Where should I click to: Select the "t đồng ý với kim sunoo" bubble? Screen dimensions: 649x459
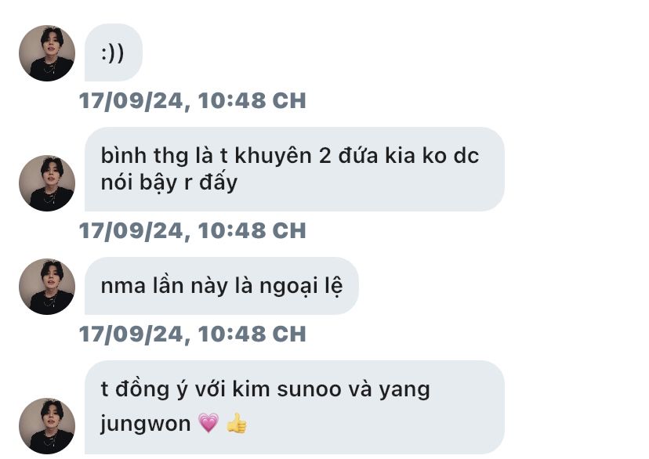pos(294,407)
